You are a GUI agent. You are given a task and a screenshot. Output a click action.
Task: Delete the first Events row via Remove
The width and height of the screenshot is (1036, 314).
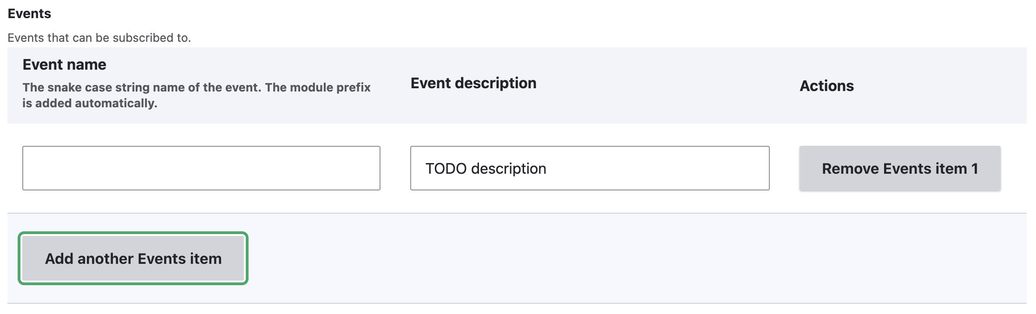tap(899, 168)
